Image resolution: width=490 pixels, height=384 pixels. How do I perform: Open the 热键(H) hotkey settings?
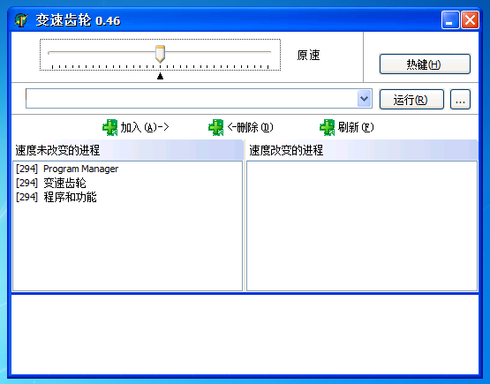click(425, 64)
